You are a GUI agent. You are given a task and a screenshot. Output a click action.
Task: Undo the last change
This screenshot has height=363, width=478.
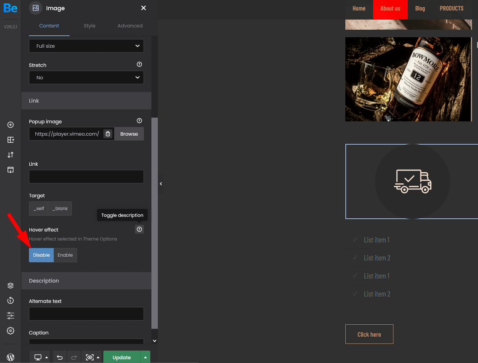coord(60,357)
